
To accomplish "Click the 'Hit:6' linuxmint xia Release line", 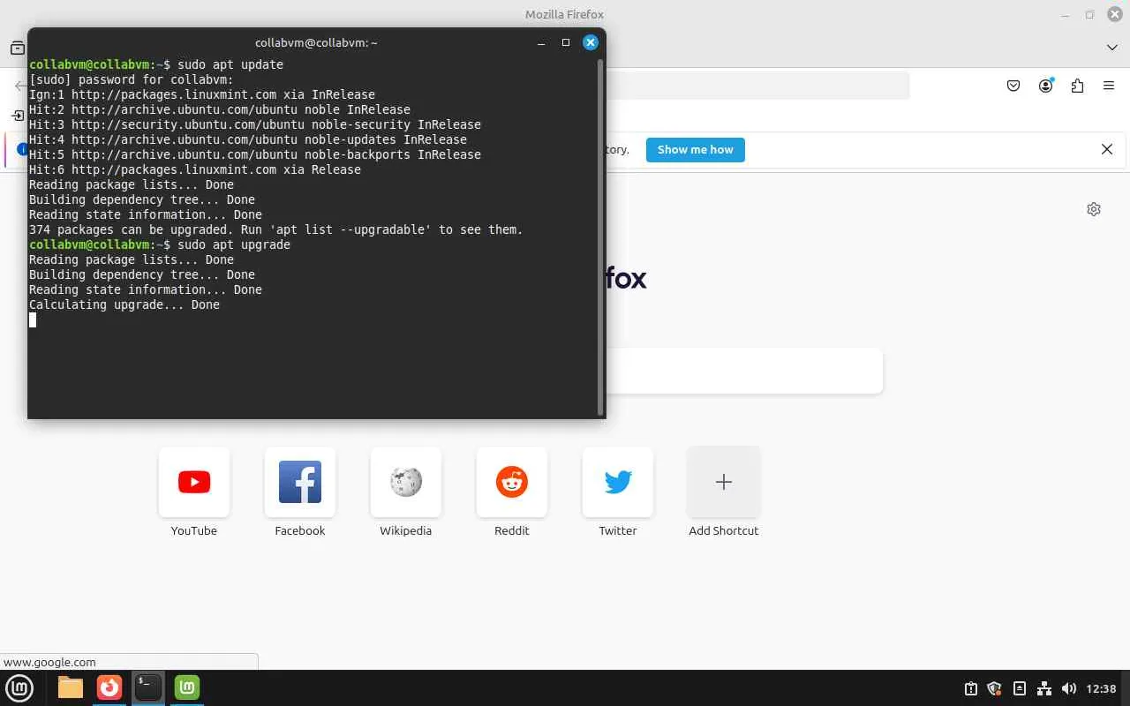I will tap(195, 169).
